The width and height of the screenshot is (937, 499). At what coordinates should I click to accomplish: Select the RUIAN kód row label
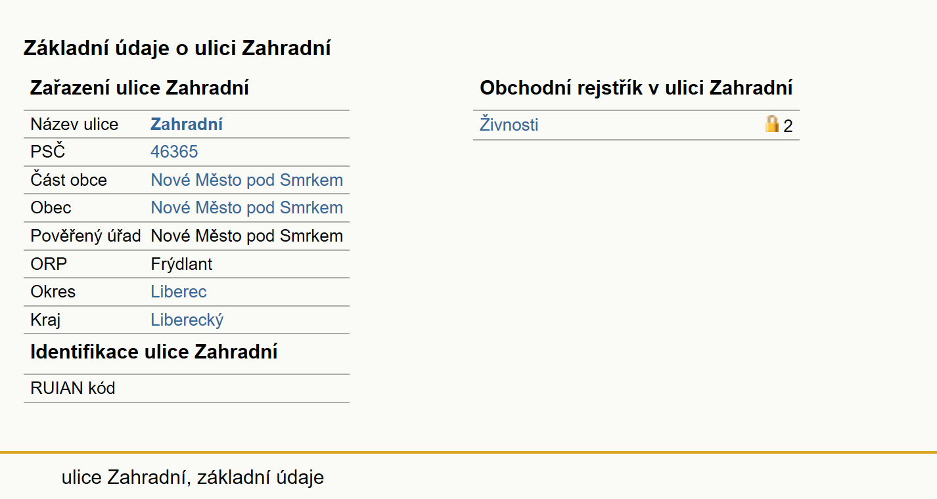pos(73,388)
